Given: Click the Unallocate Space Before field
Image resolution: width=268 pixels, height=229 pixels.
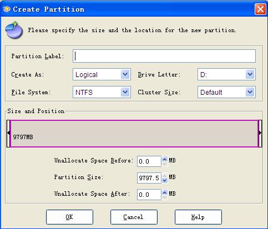Looking at the screenshot, I should [149, 161].
